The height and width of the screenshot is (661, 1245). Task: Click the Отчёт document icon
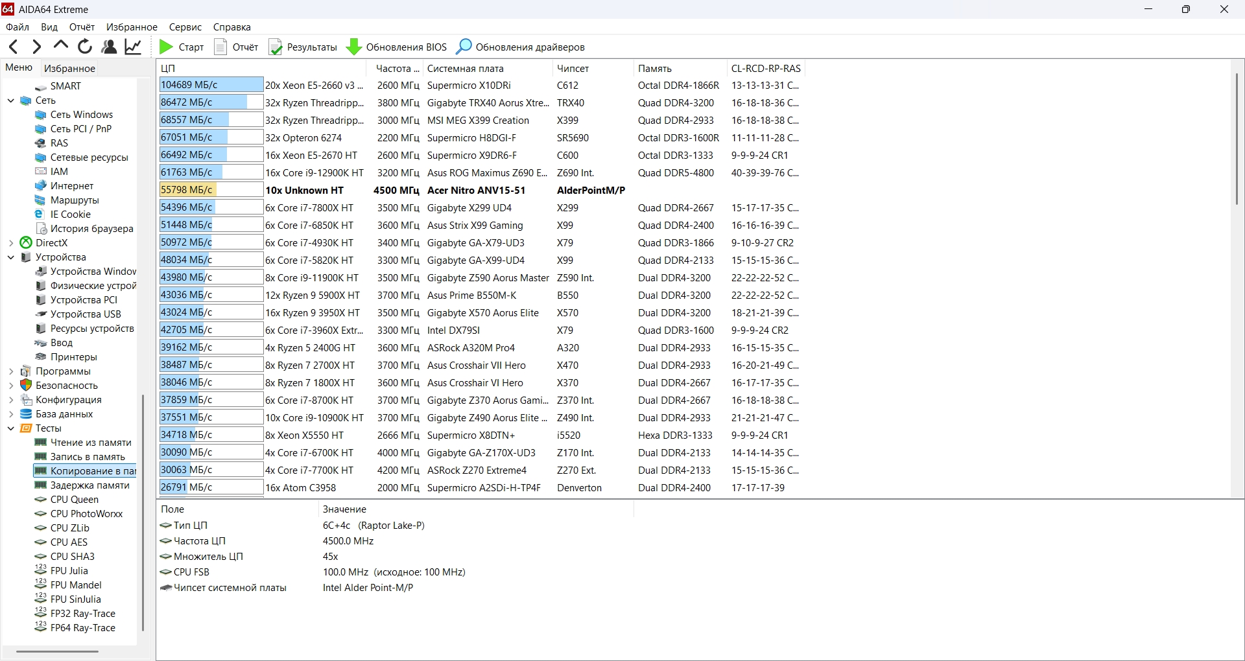pos(220,47)
